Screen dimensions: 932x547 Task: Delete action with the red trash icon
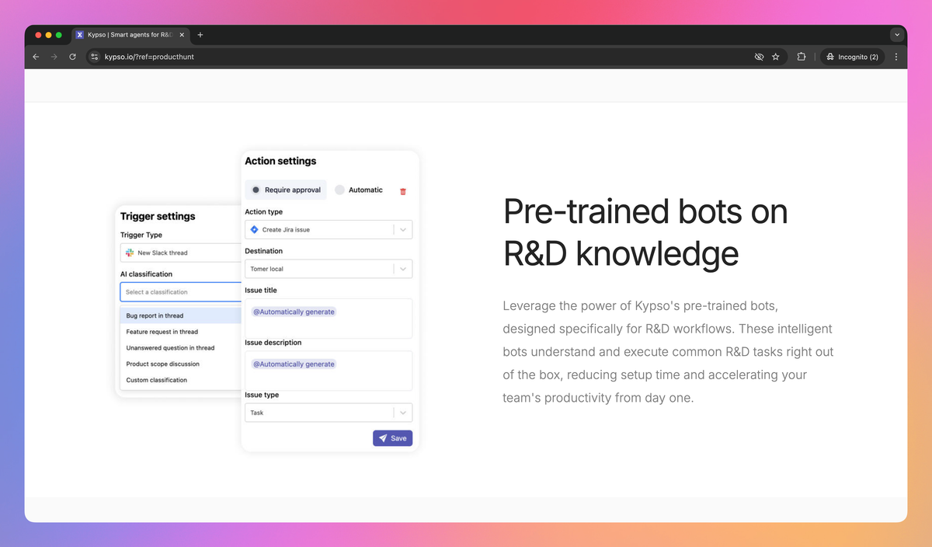coord(402,191)
